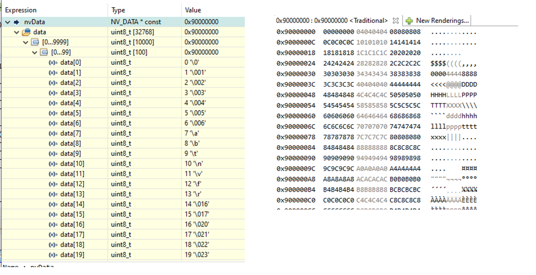Viewport: 536px width, 275px height.
Task: Click the variable icon beside data[10]
Action: [53, 164]
